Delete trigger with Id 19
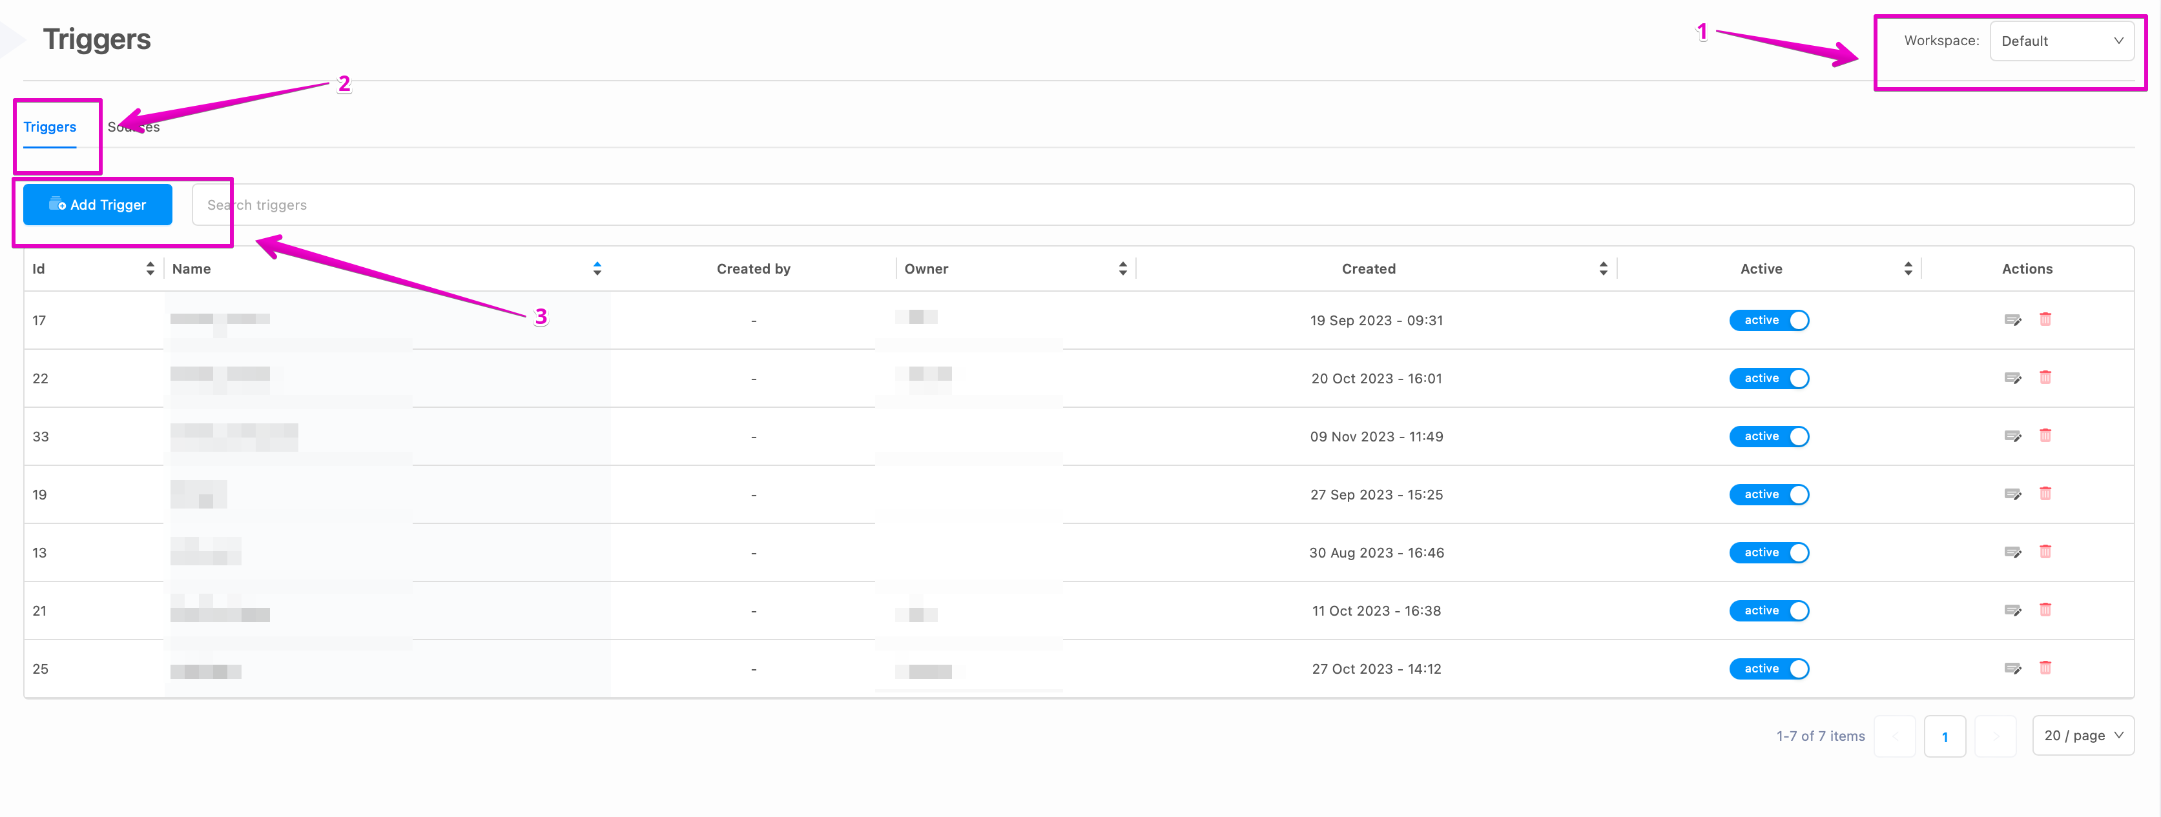2161x817 pixels. click(x=2045, y=494)
